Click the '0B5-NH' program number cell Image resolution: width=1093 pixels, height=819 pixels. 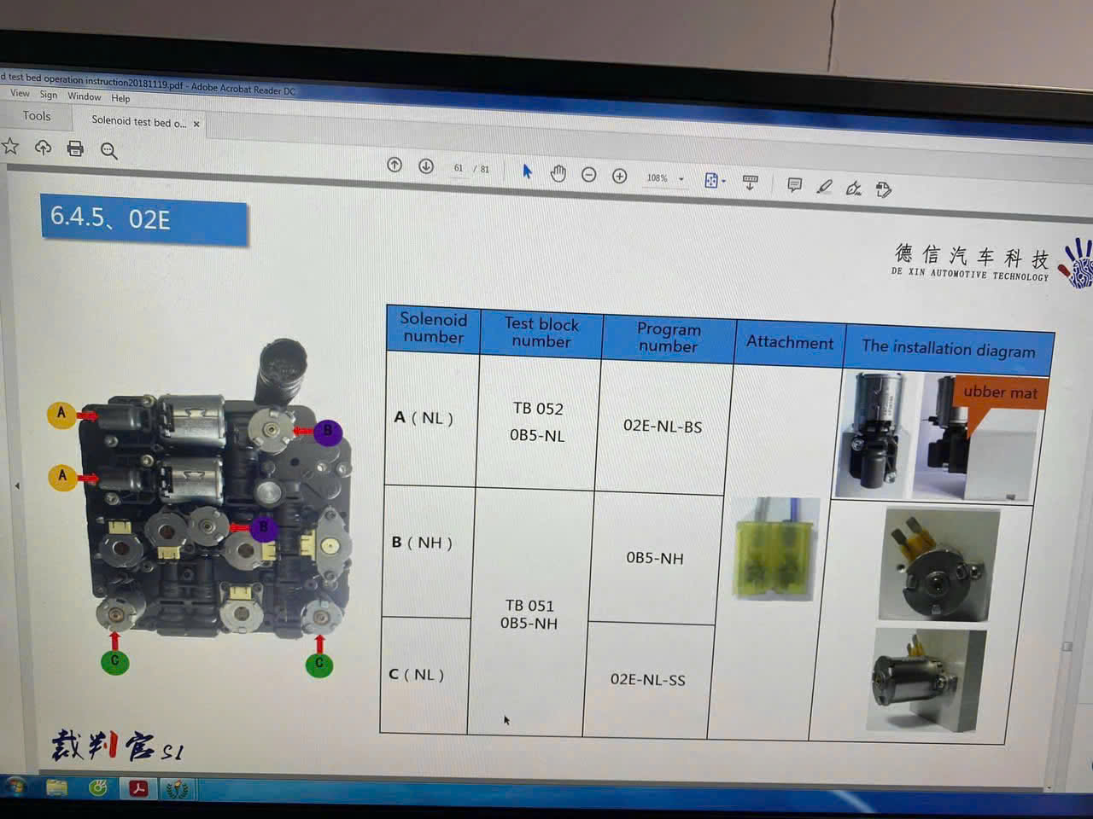655,558
